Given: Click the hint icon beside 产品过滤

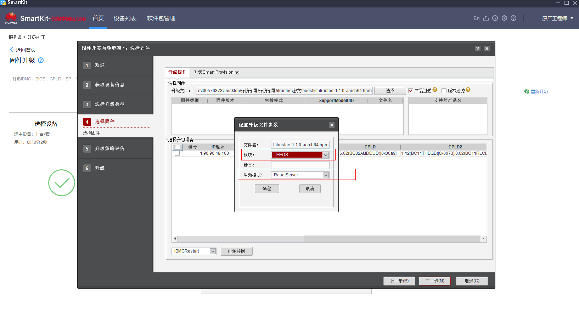Looking at the screenshot, I should [x=435, y=90].
